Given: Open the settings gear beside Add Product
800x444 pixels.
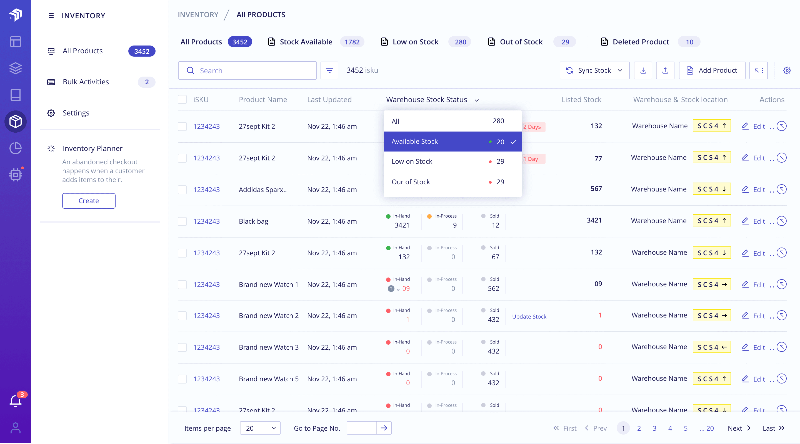Looking at the screenshot, I should 787,70.
